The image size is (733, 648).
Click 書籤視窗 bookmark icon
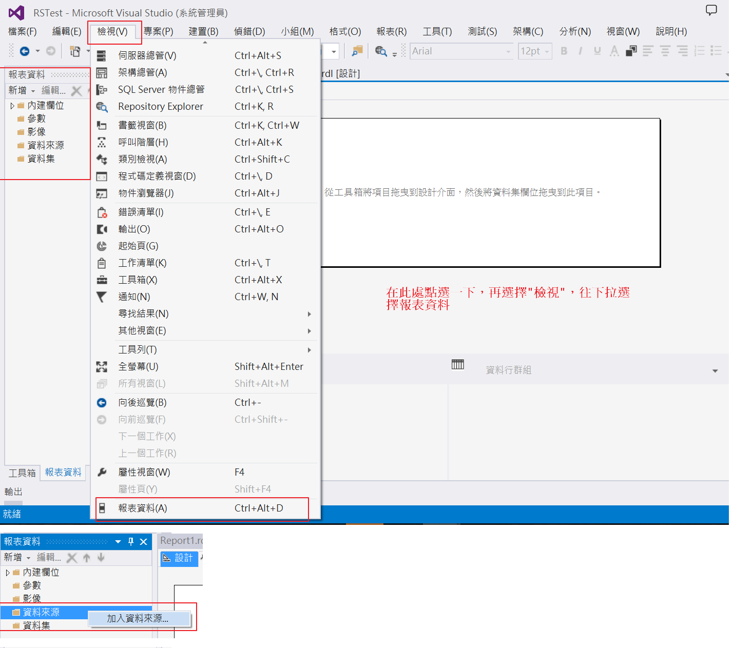point(102,125)
